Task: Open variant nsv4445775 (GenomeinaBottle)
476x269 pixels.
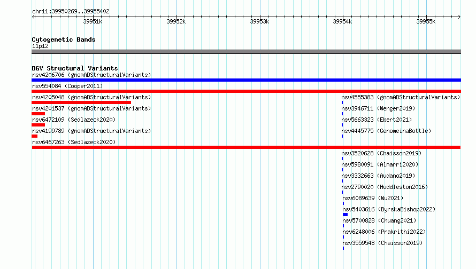Action: [x=386, y=131]
